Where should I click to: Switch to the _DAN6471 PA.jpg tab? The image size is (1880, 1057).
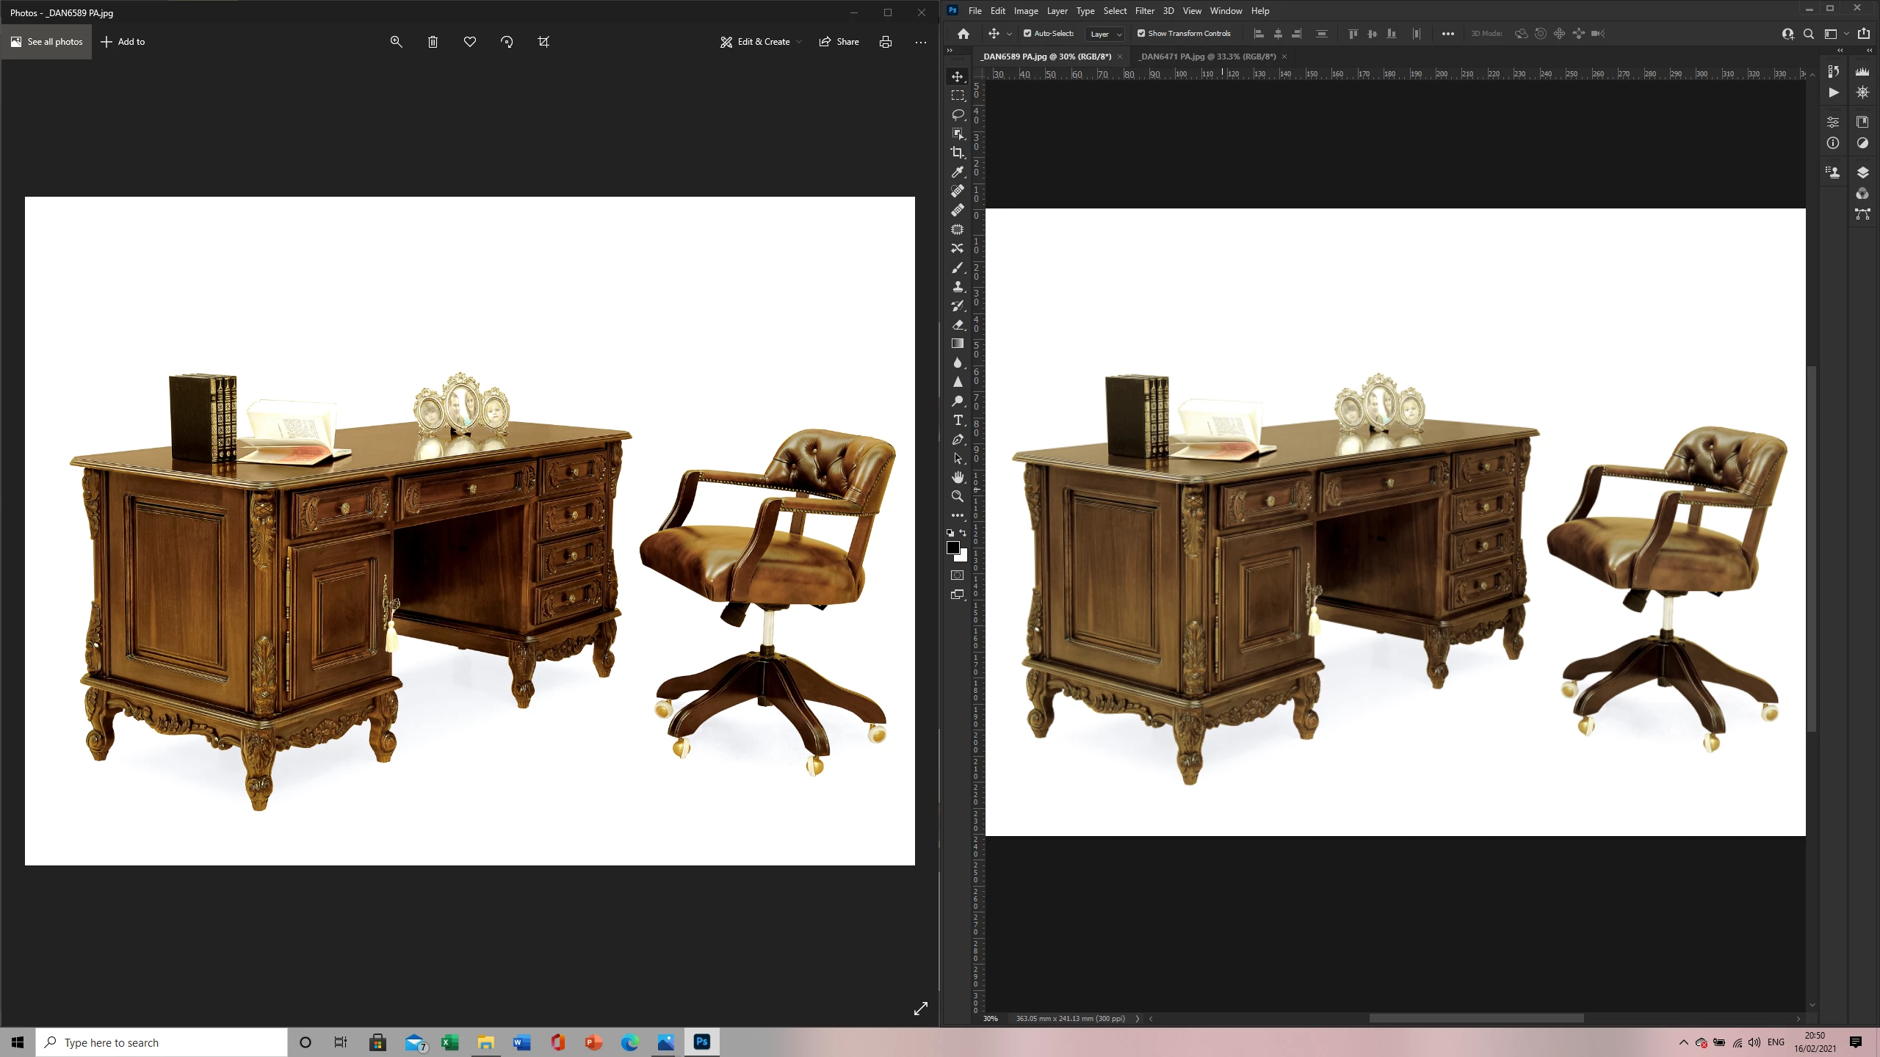(1207, 57)
